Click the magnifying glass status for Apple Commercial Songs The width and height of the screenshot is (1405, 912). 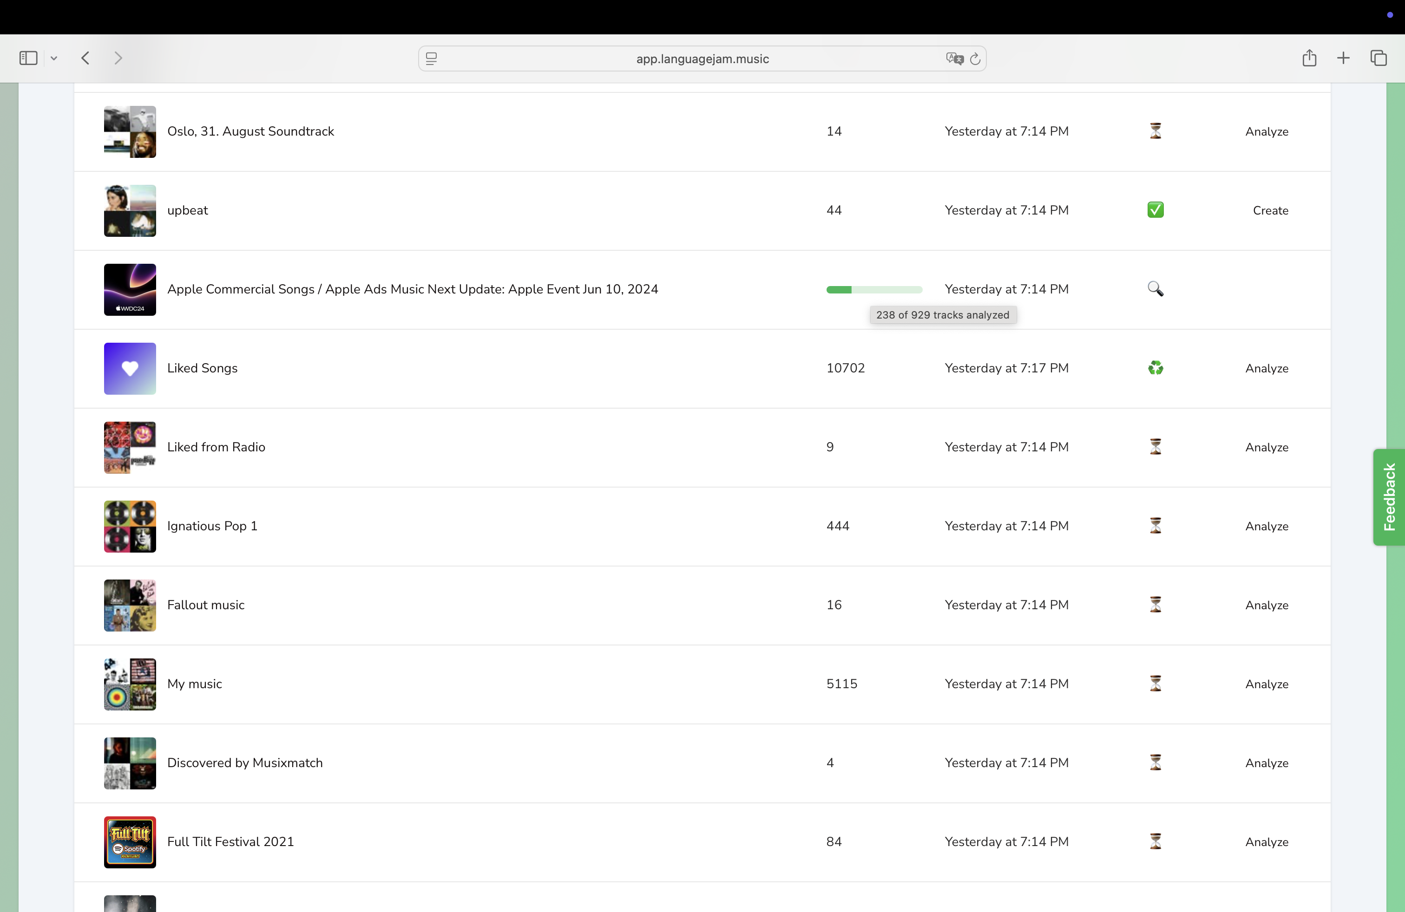click(x=1156, y=289)
